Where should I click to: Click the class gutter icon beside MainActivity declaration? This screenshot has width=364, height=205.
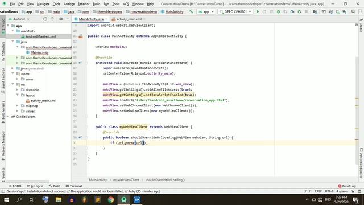pyautogui.click(x=81, y=36)
